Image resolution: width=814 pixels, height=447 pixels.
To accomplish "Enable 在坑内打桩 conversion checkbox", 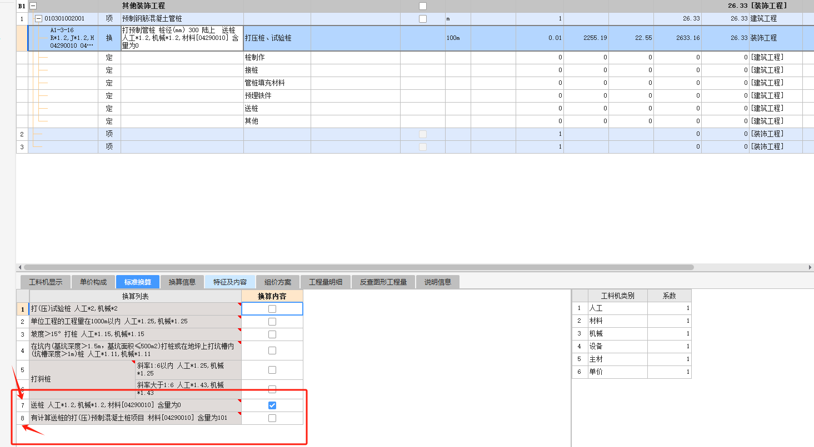I will pos(272,351).
